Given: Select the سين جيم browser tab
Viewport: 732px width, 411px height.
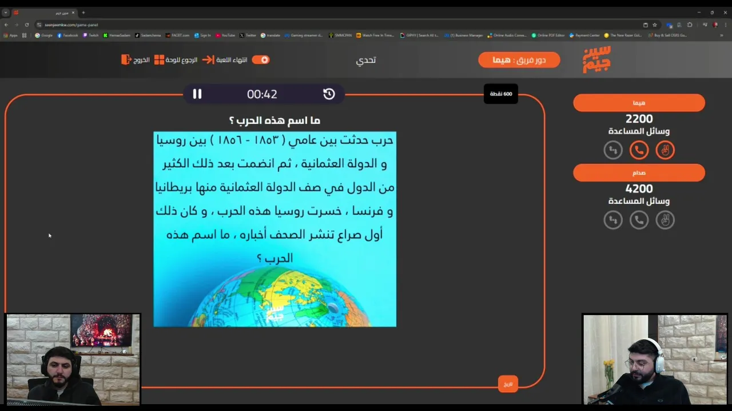Looking at the screenshot, I should 46,13.
